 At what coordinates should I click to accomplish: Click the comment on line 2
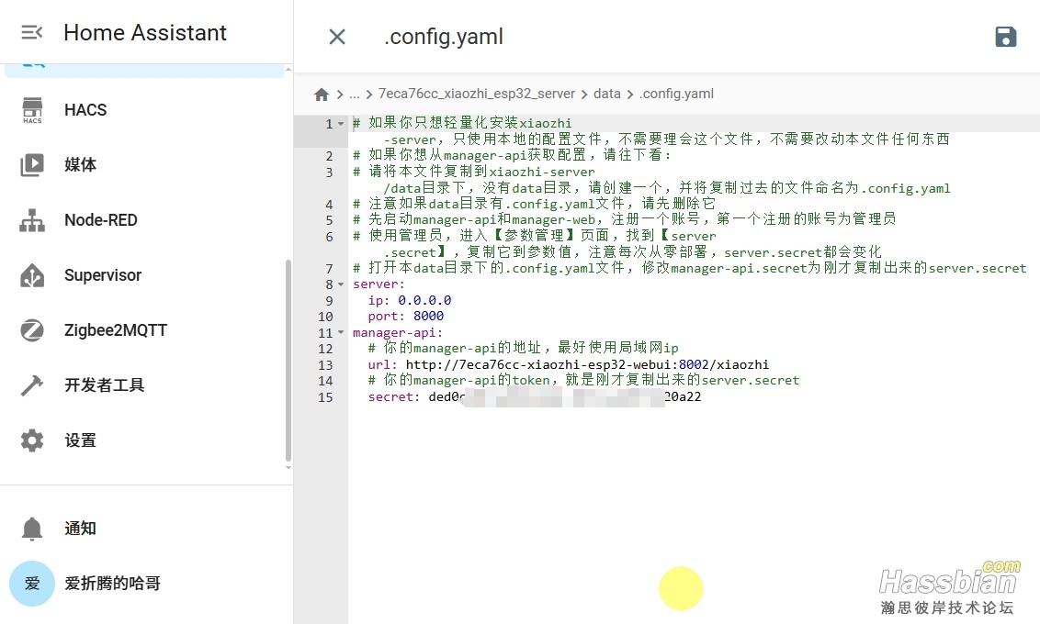512,156
